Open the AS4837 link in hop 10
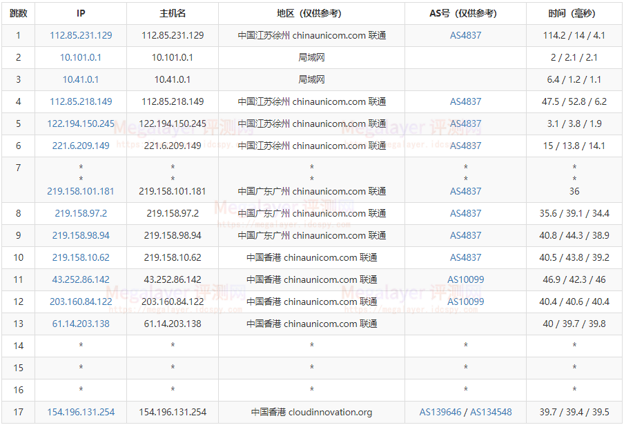624x425 pixels. (x=466, y=257)
